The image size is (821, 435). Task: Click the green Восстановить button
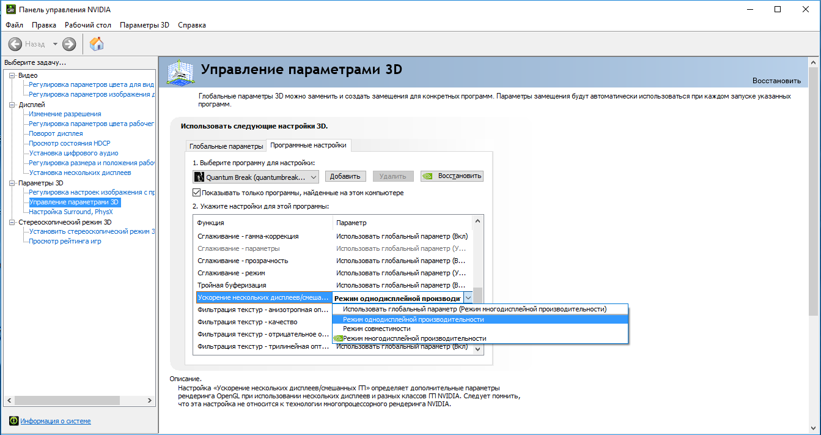point(452,176)
